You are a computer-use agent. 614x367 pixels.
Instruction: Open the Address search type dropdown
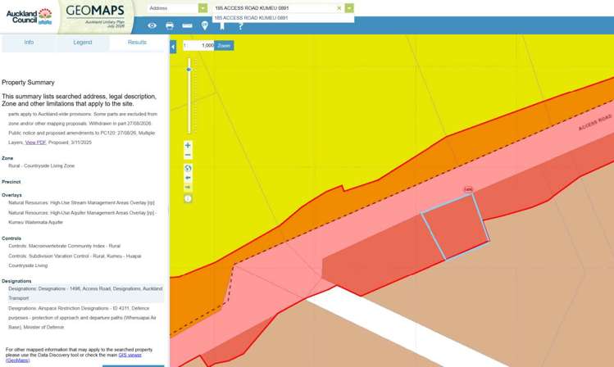click(202, 8)
